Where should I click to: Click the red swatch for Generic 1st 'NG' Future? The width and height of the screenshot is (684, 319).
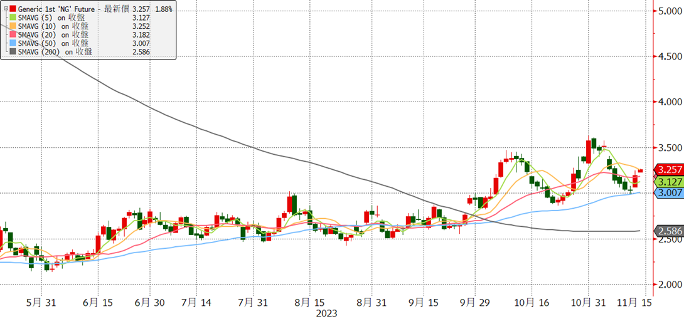point(14,8)
